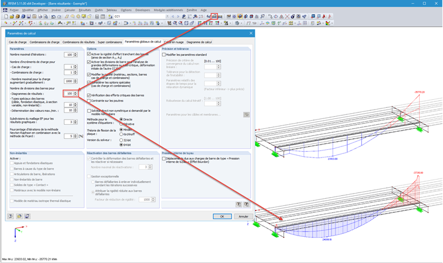The height and width of the screenshot is (263, 443).
Task: Toggle Activer les divisions de barre checkbox
Action: pos(89,62)
